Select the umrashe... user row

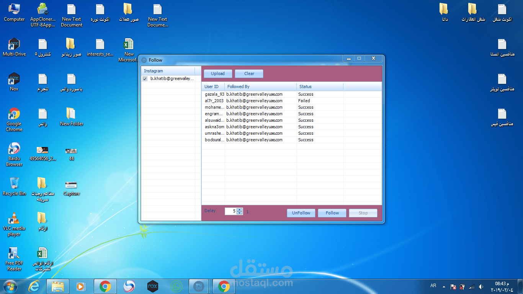click(x=292, y=133)
